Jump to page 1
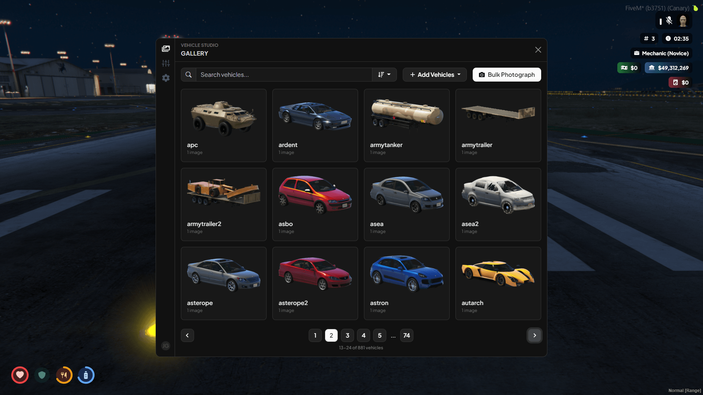This screenshot has height=395, width=703. click(315, 335)
